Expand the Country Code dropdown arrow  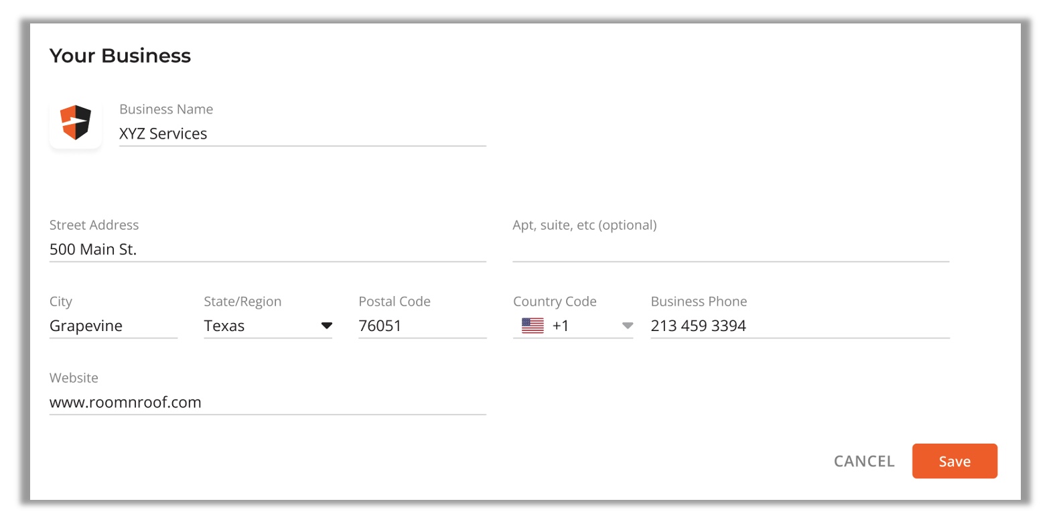tap(628, 326)
